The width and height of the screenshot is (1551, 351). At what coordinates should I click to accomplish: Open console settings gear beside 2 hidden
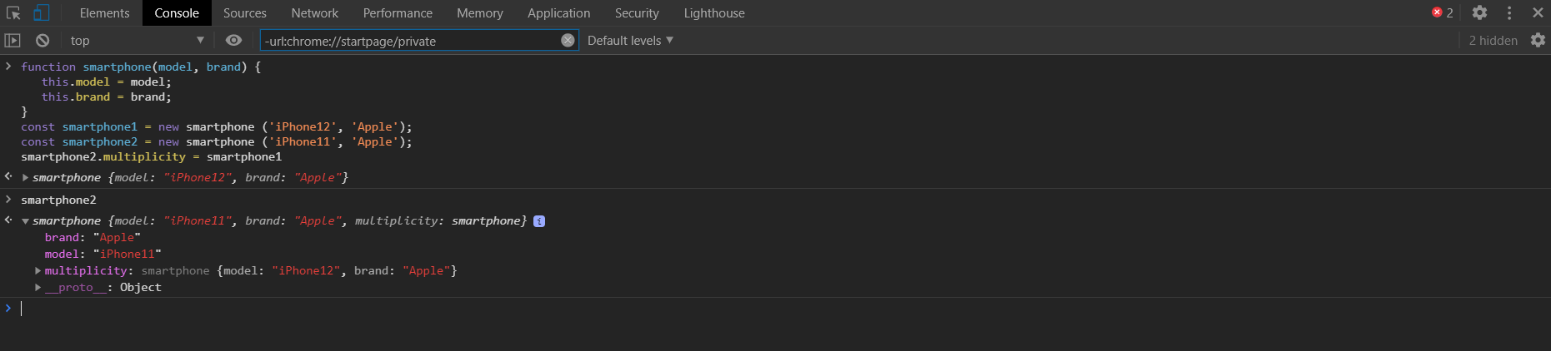(x=1538, y=41)
